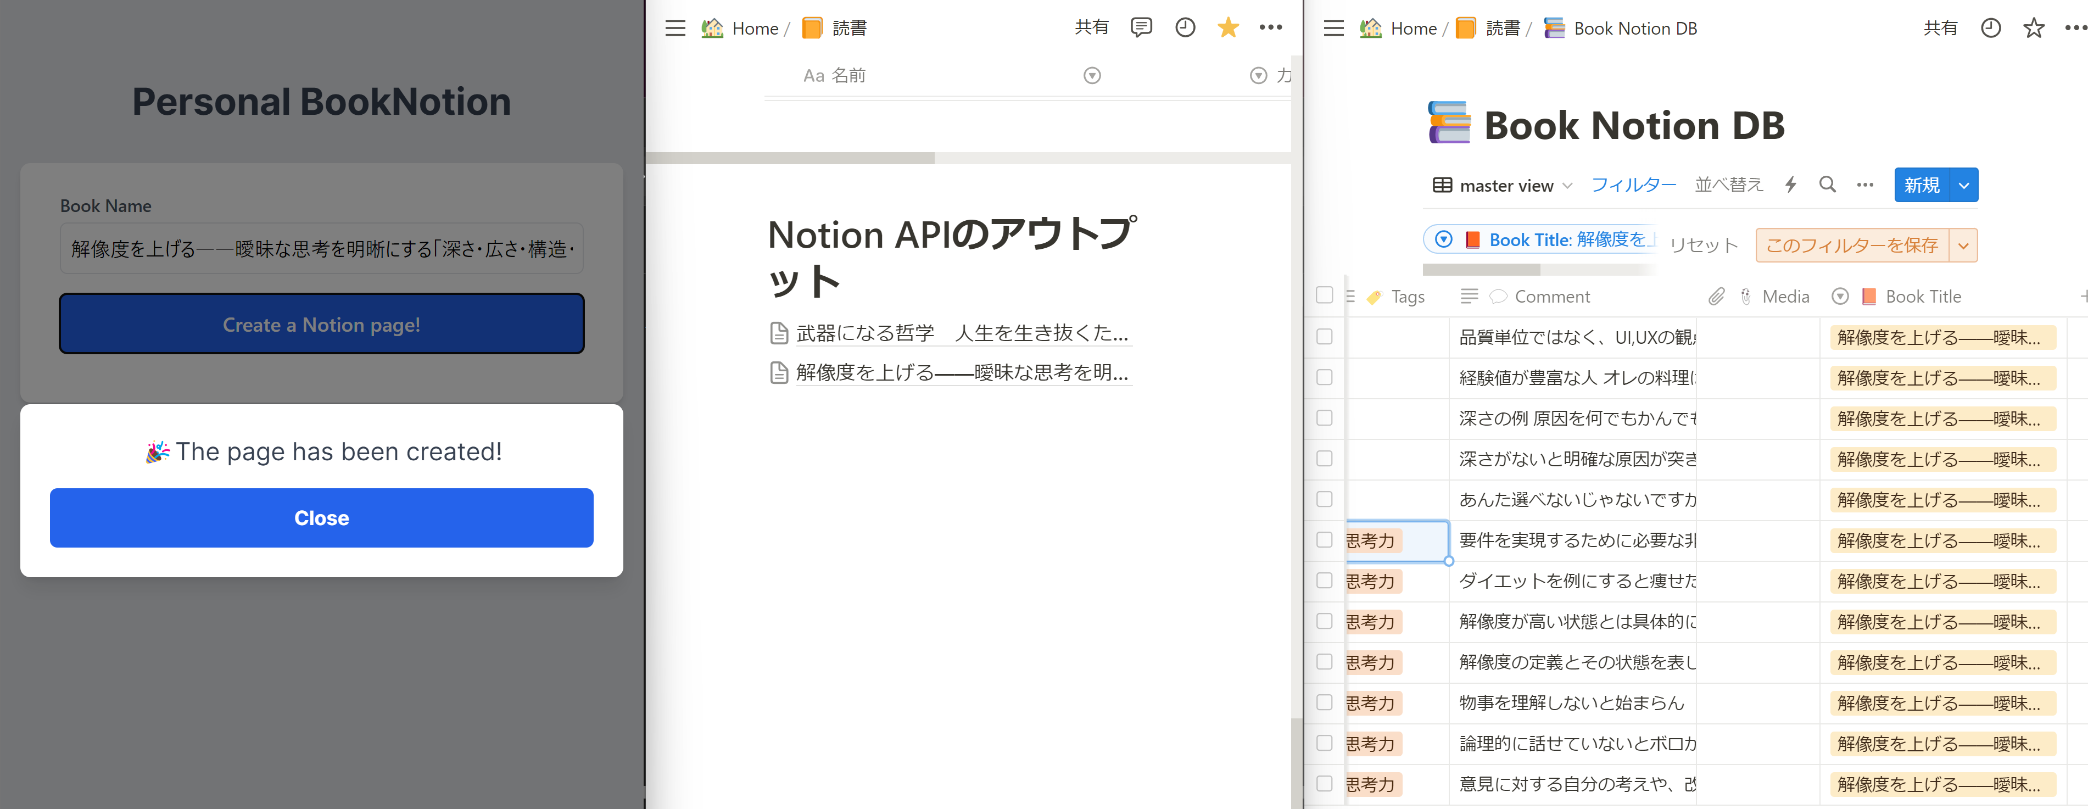This screenshot has height=809, width=2088.
Task: Open database view three-dots options
Action: point(1864,185)
